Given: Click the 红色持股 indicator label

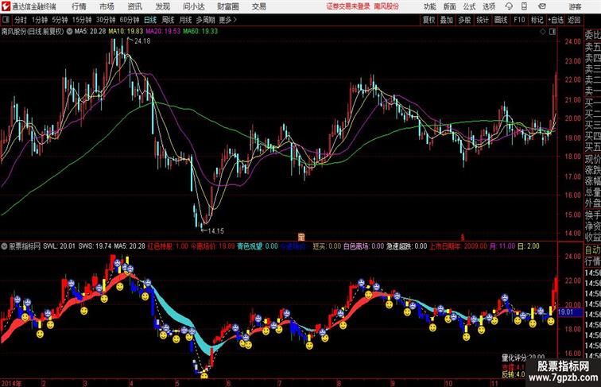Looking at the screenshot, I should click(160, 246).
